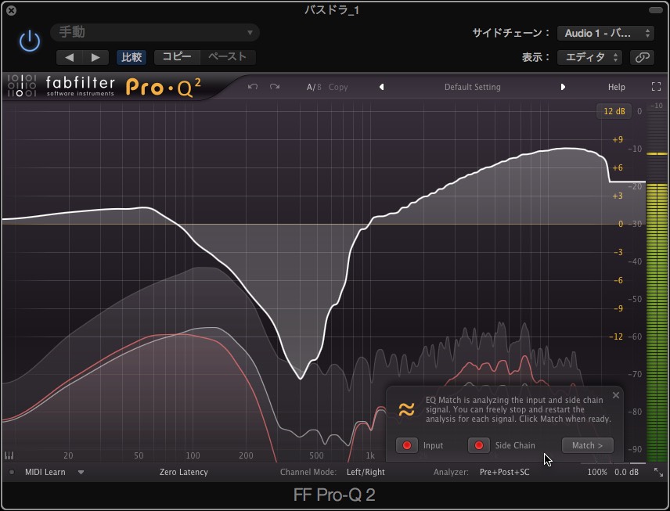
Task: Click the resize corner icon
Action: (x=658, y=472)
